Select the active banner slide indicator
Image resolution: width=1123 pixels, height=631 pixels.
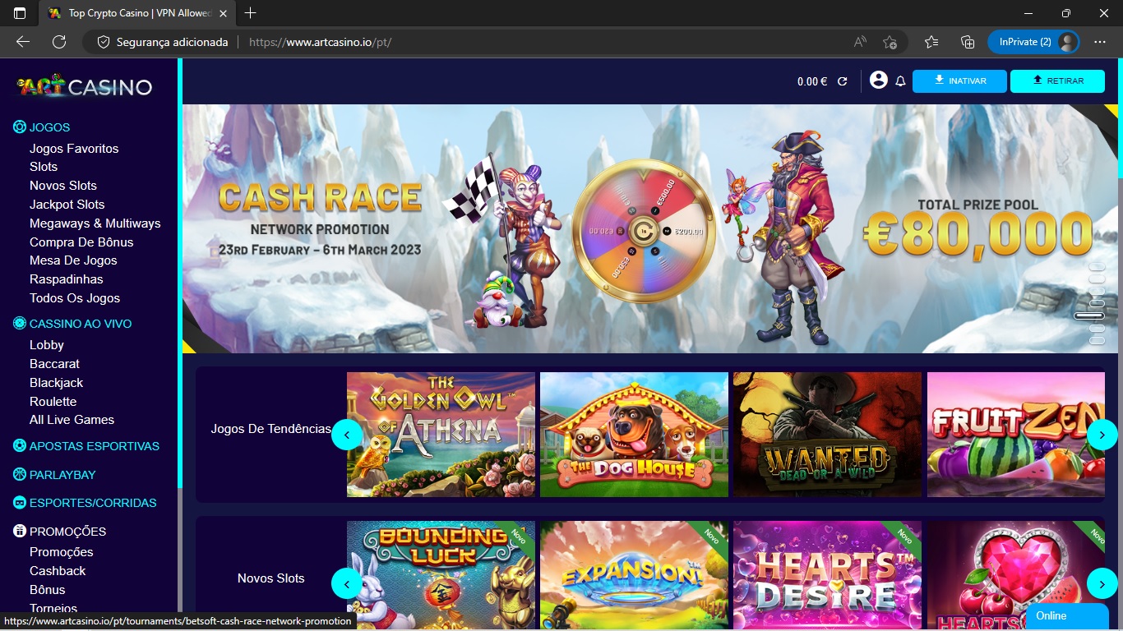click(x=1089, y=315)
